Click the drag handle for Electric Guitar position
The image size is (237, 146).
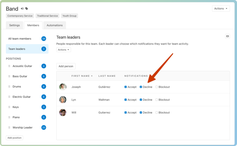[9, 97]
